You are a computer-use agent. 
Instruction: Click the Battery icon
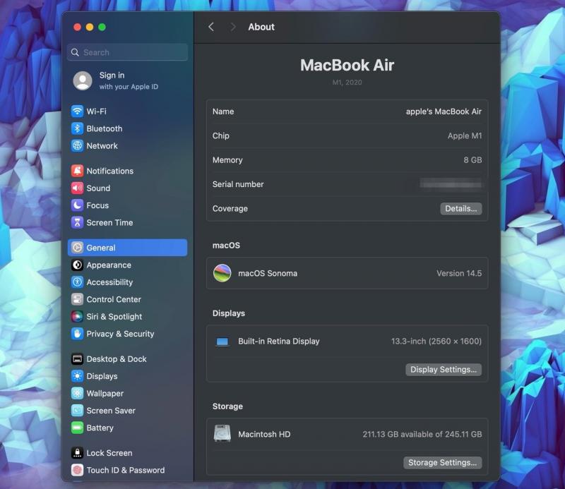(77, 428)
